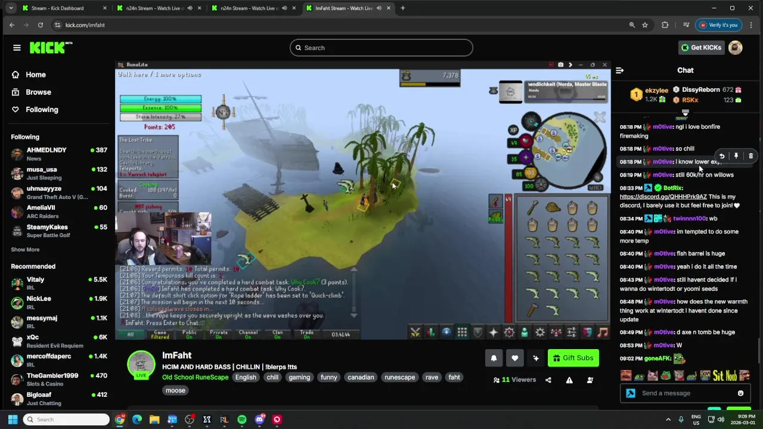Click the Energy 100% bar in the Tempoross overlay
This screenshot has height=429, width=763.
pos(160,99)
